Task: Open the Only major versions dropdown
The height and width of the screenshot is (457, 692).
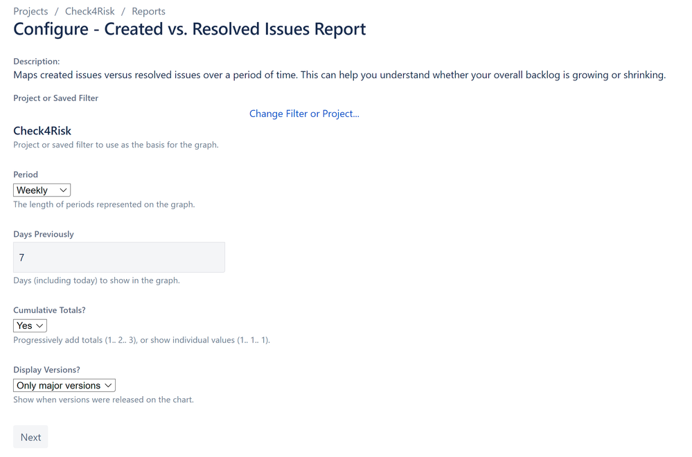Action: (64, 386)
